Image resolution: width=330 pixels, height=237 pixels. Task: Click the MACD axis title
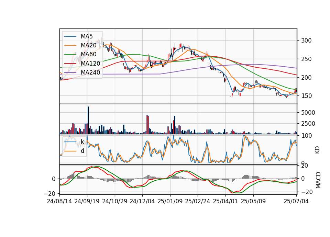(318, 180)
